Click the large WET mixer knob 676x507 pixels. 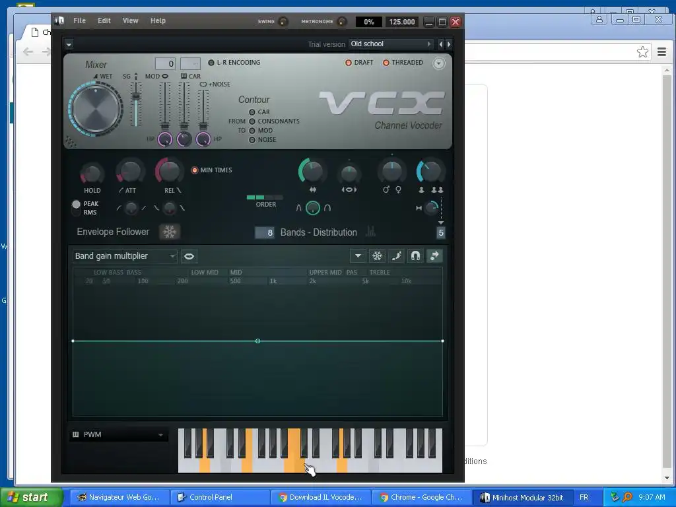pos(95,109)
